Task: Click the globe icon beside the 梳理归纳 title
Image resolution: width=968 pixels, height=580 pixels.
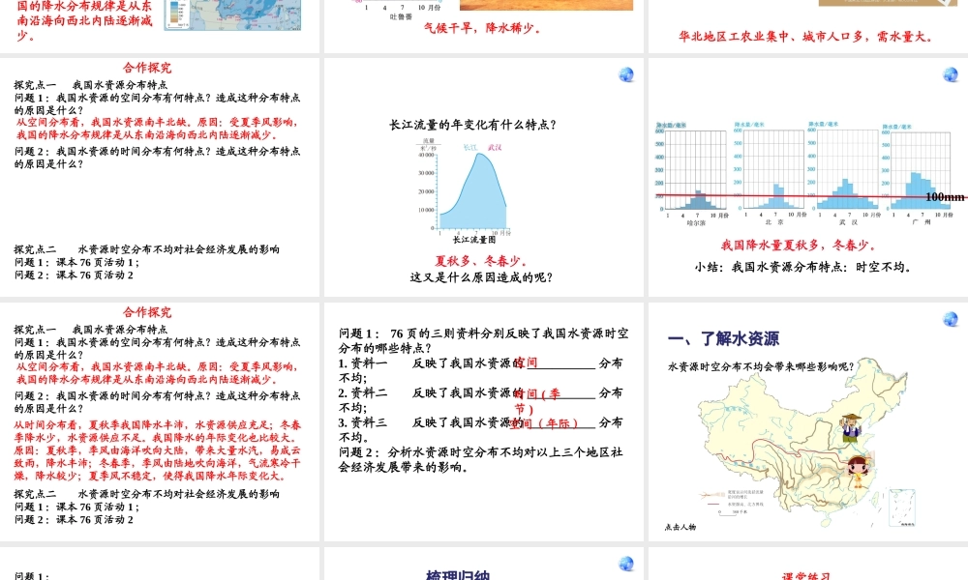Action: coord(626,564)
